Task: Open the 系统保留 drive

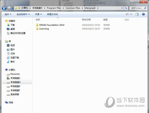Action: pyautogui.click(x=15, y=94)
